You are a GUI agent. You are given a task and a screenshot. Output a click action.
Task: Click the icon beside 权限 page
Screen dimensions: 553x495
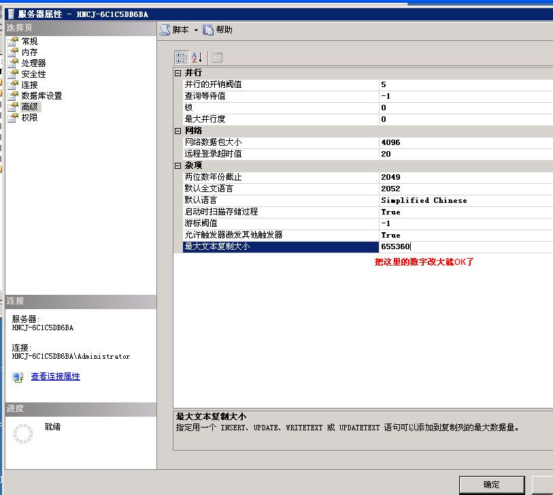(x=12, y=118)
